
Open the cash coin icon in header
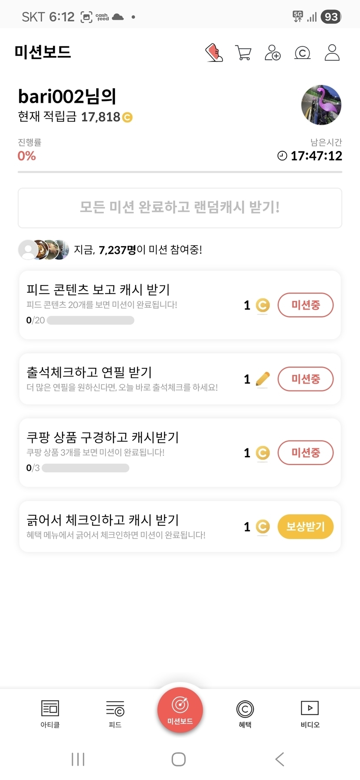302,53
